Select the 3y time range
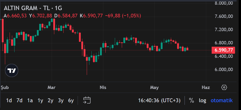 point(61,101)
